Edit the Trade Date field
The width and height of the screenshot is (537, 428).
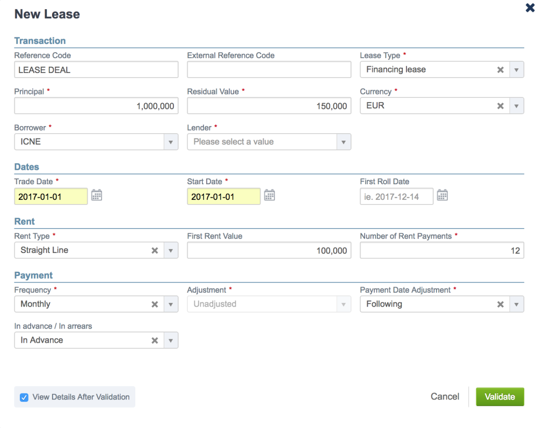pos(51,197)
